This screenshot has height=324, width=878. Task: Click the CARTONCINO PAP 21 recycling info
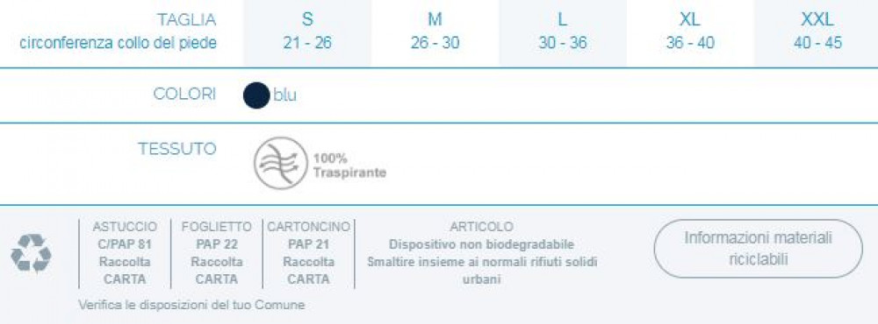(308, 252)
